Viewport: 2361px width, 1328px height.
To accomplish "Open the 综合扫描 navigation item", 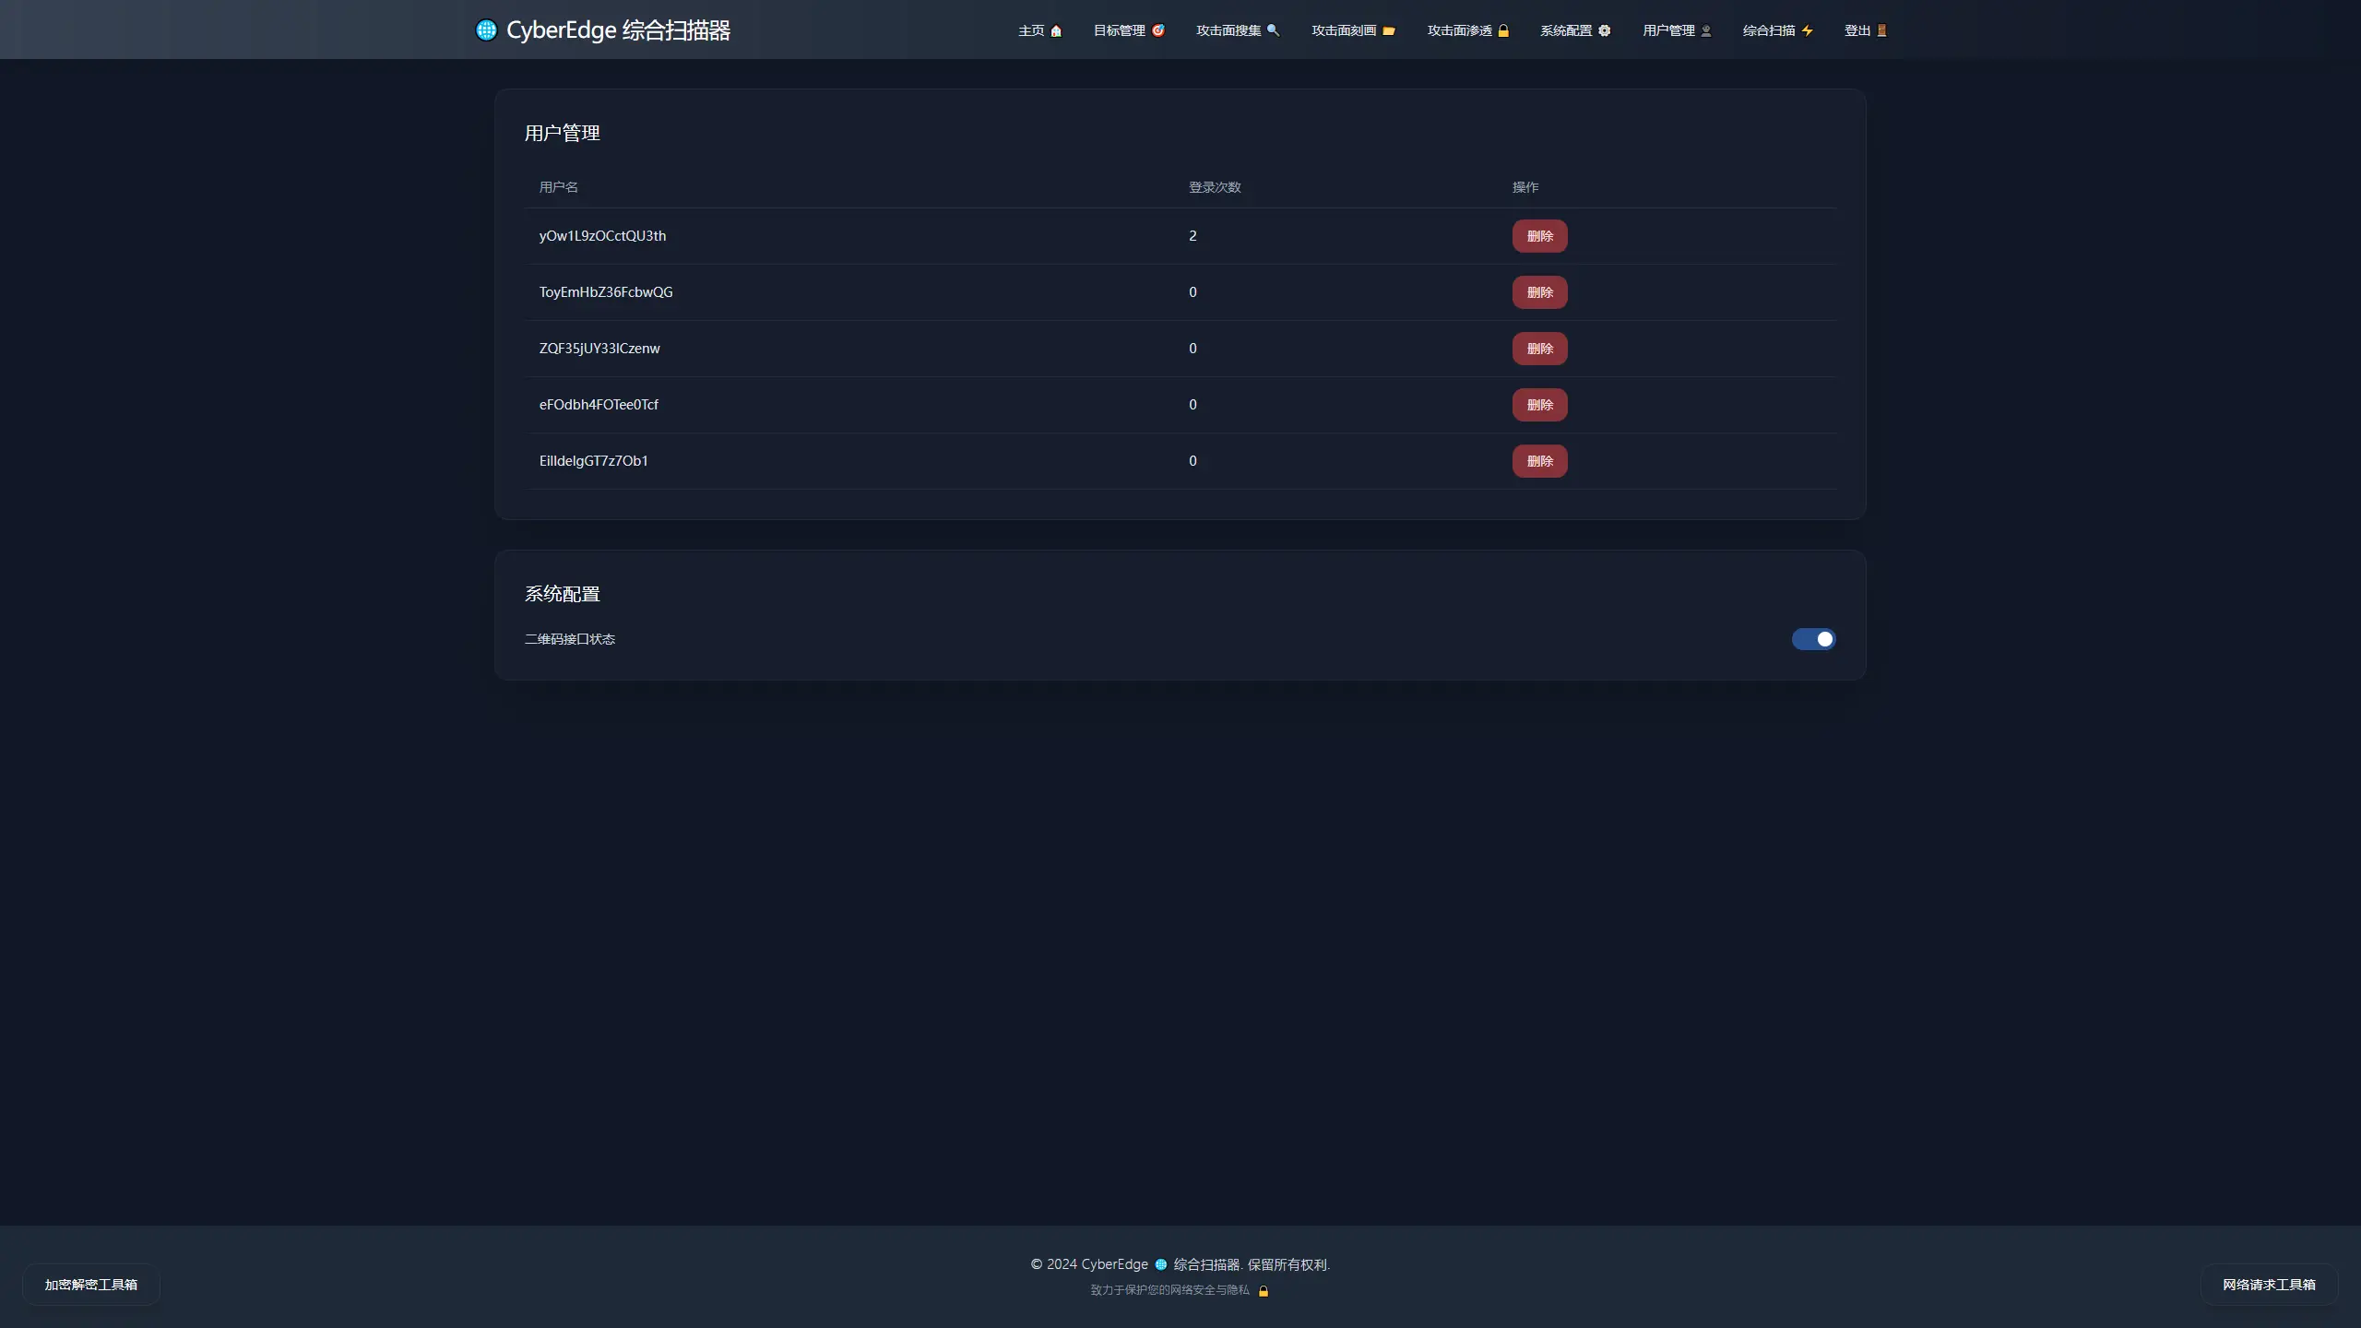I will pos(1768,31).
